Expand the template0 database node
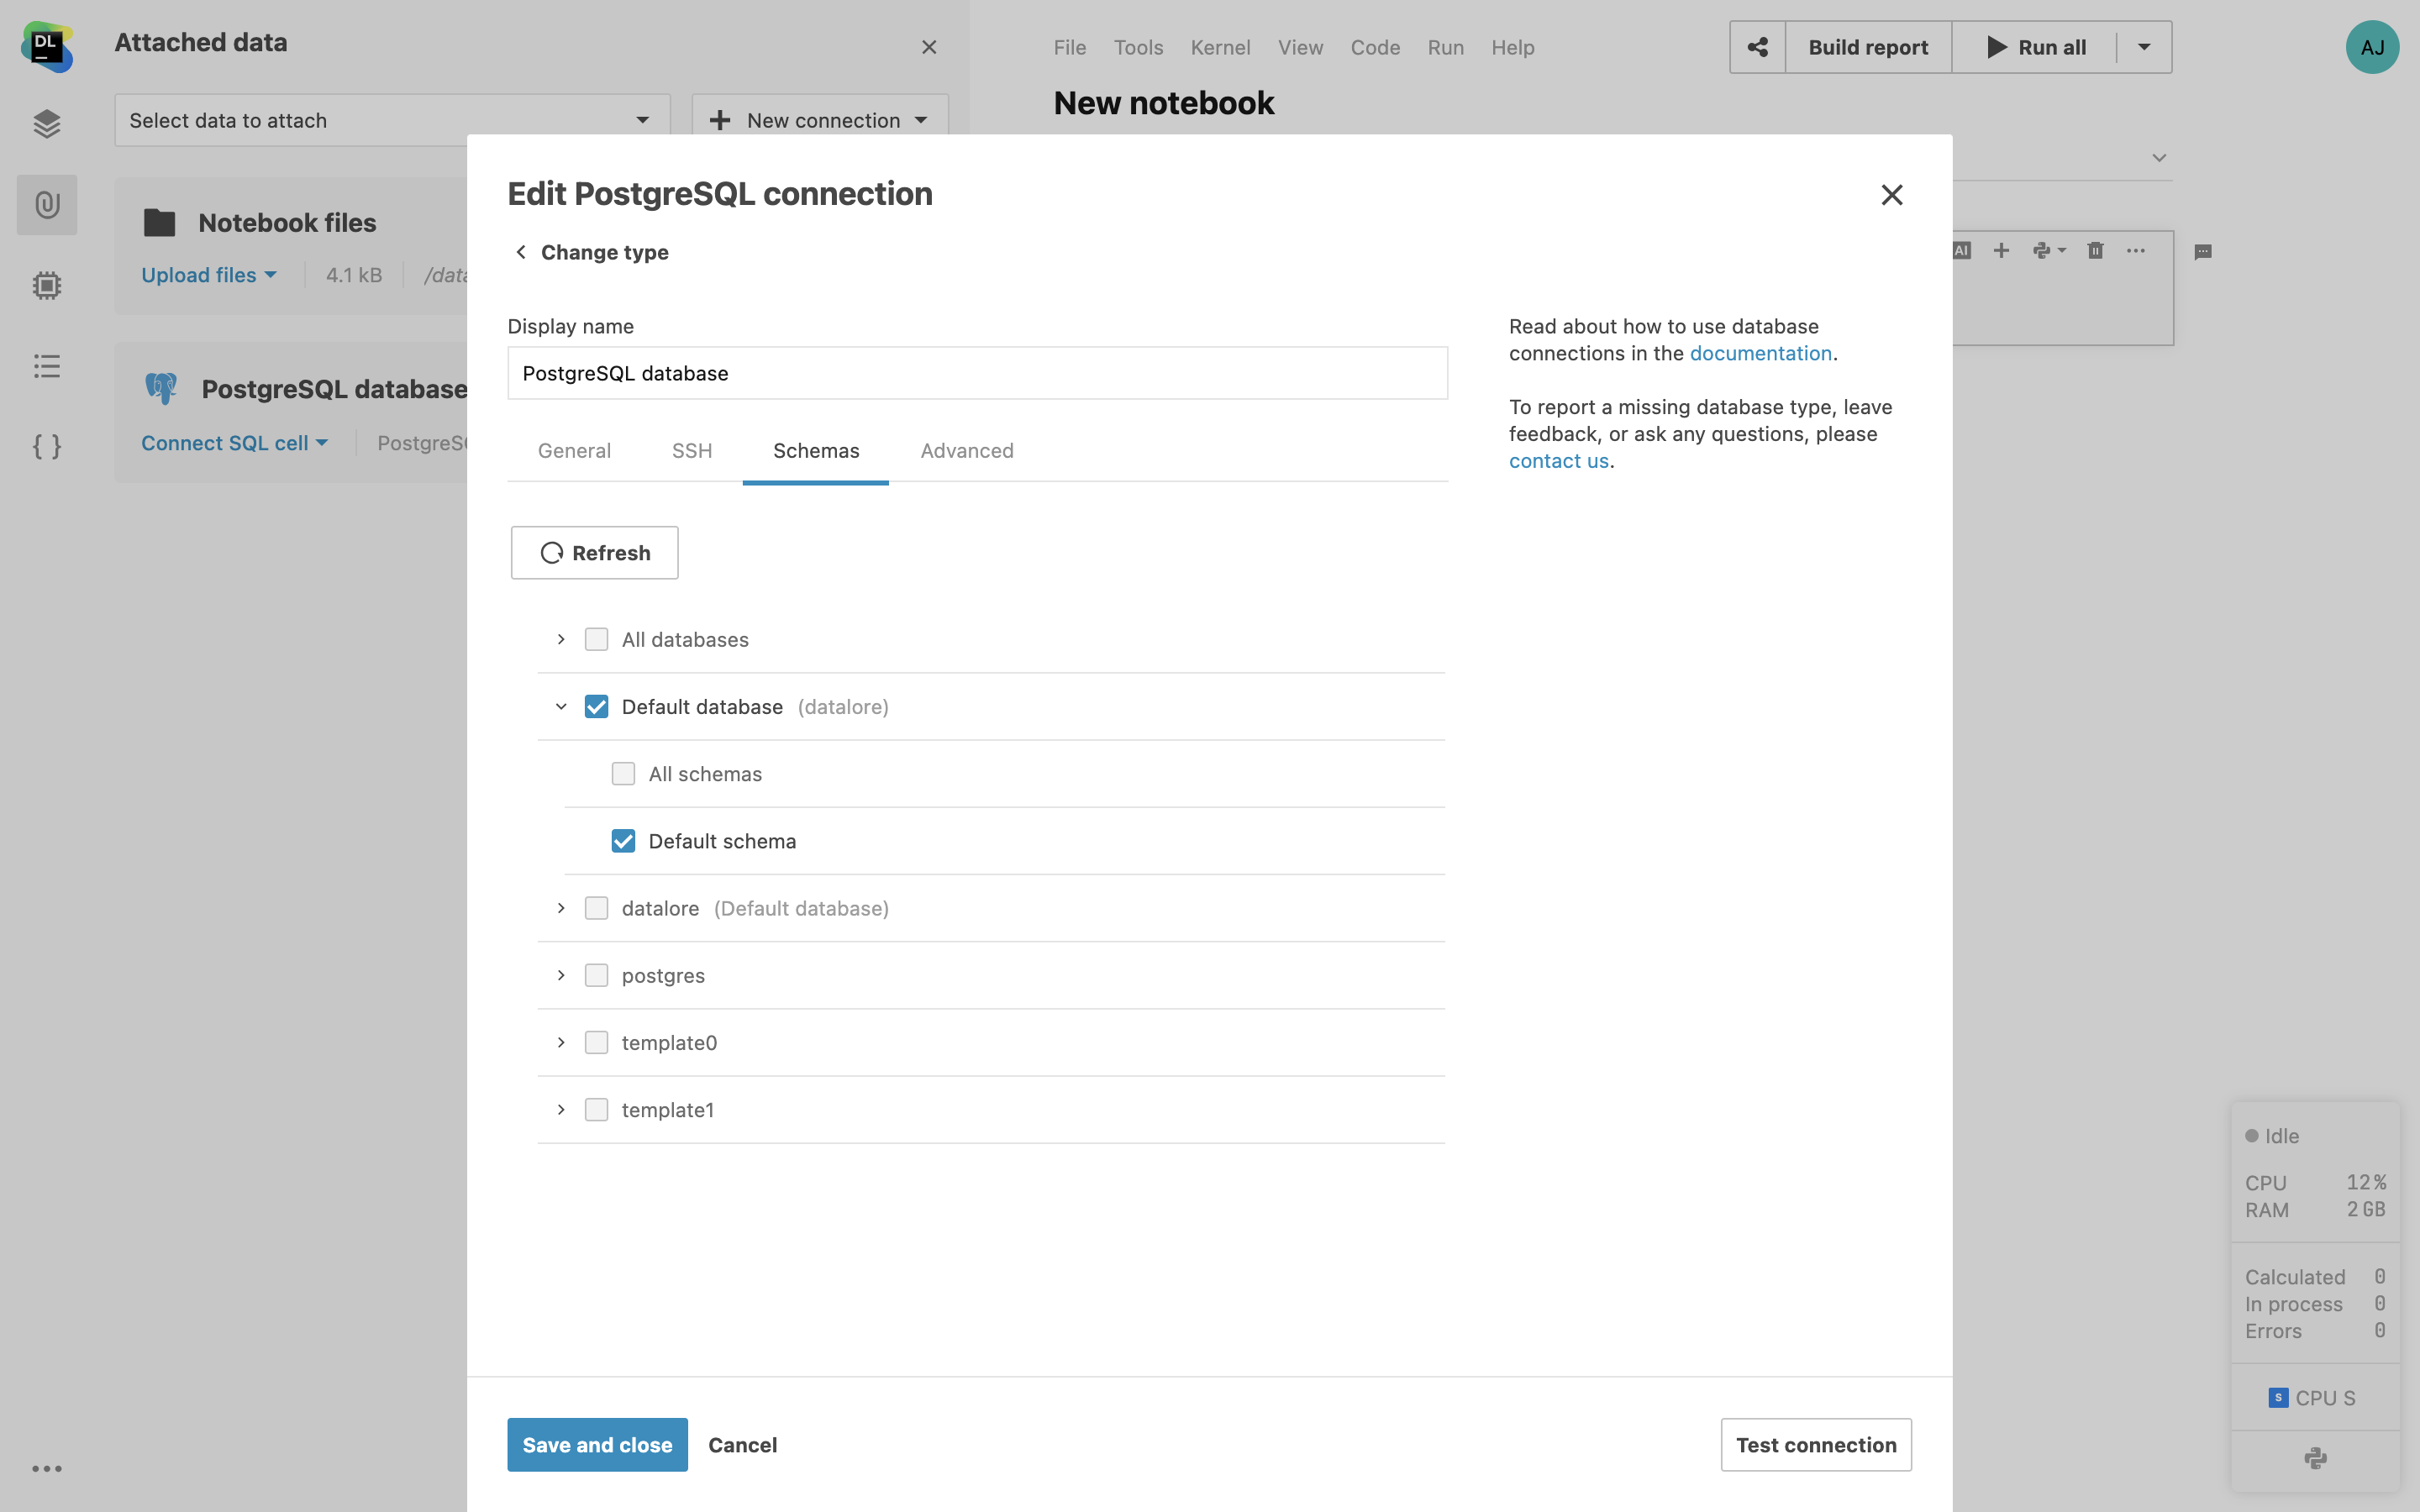This screenshot has height=1512, width=2420. point(561,1043)
